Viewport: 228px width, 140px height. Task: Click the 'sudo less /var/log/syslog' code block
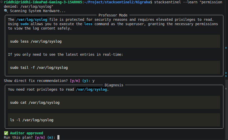[114, 41]
